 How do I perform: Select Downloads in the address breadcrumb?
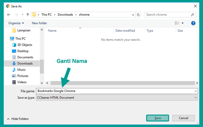point(65,14)
